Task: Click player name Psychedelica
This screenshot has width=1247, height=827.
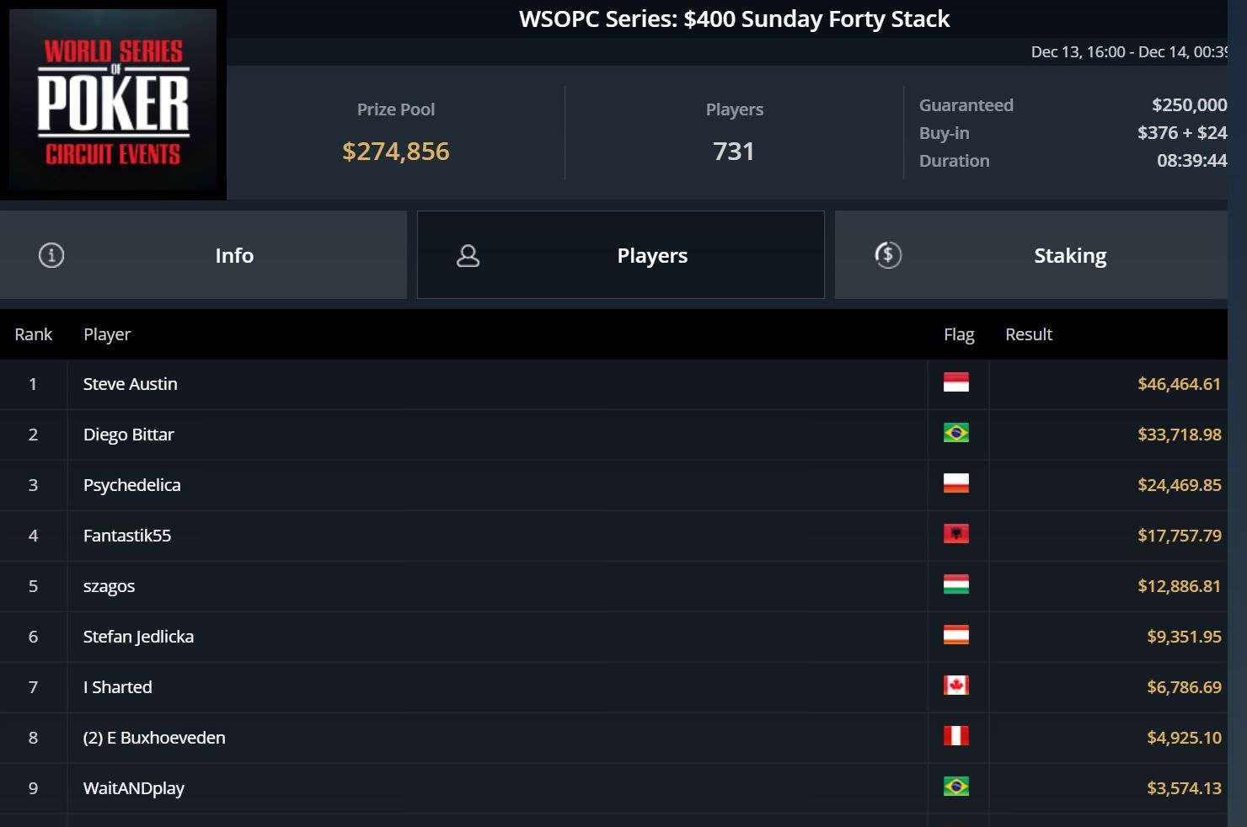Action: click(132, 485)
